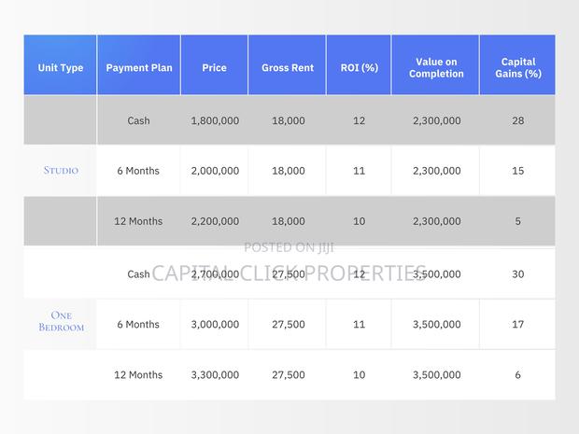The height and width of the screenshot is (434, 579).
Task: Select the 3,000,000 price cell
Action: pos(214,325)
